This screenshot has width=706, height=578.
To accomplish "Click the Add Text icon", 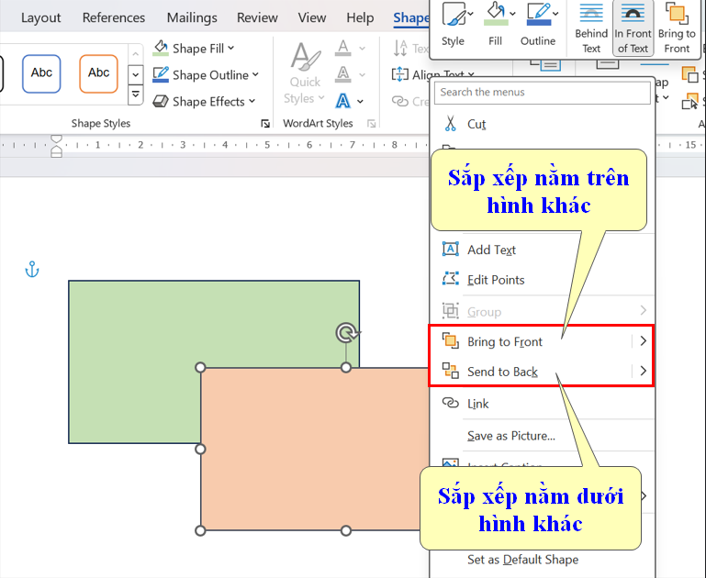I will point(451,250).
